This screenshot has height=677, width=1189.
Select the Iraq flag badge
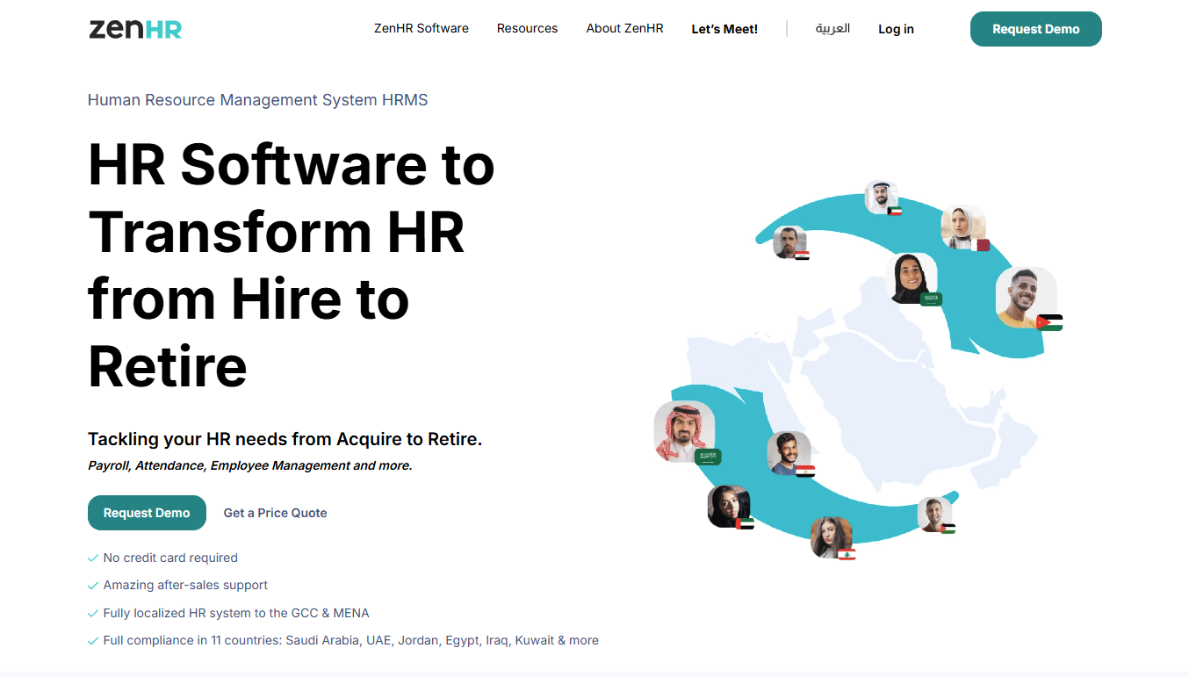[x=802, y=255]
